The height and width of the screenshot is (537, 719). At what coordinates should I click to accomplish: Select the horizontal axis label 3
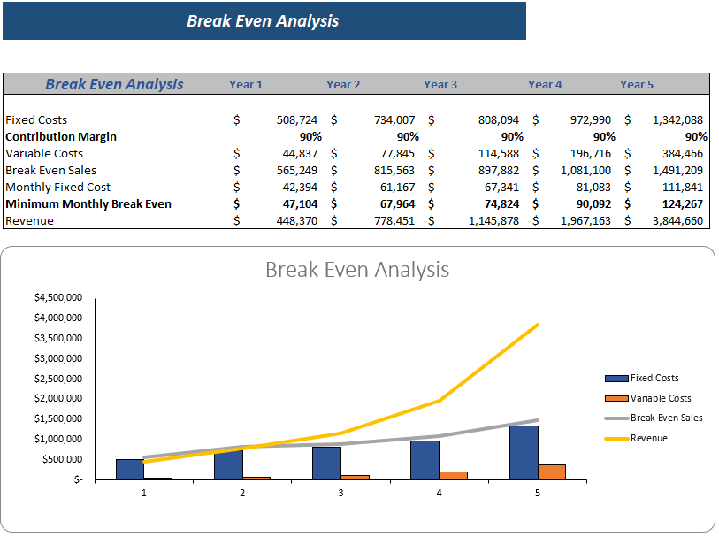pyautogui.click(x=340, y=494)
